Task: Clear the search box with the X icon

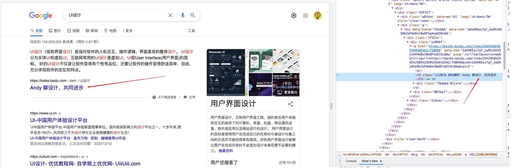Action: (170, 15)
